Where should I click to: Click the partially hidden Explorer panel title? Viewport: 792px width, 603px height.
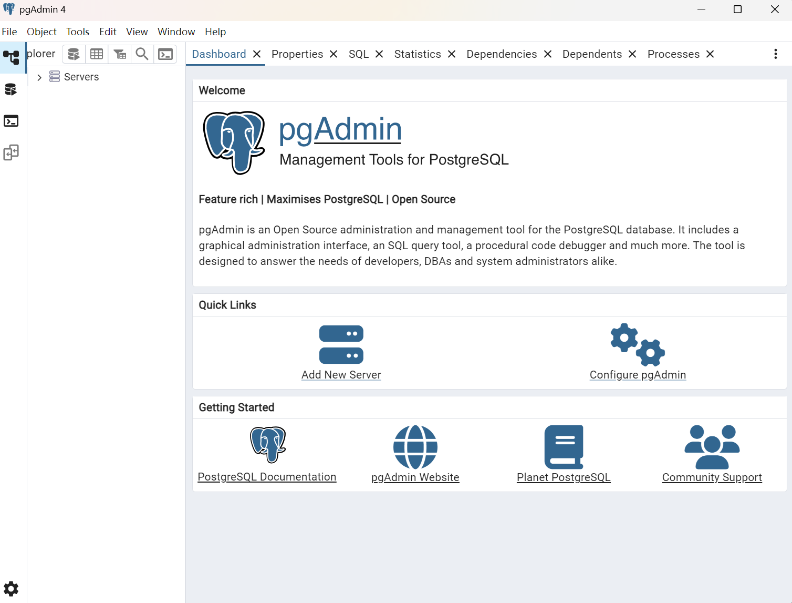pos(41,54)
